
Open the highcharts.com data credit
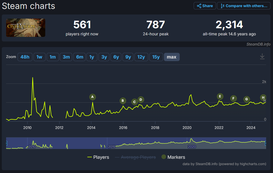[224, 164]
